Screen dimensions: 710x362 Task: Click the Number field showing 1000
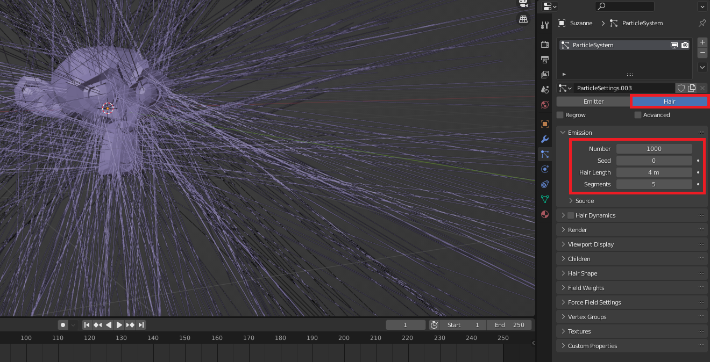click(x=654, y=149)
